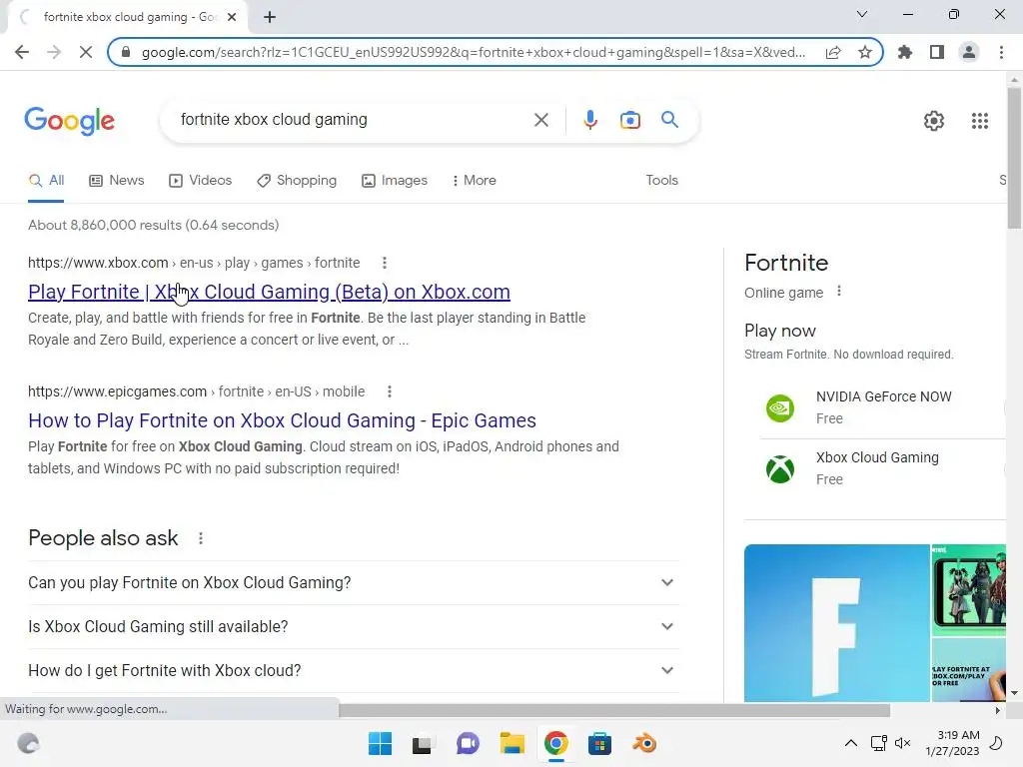Go to Google homepage via logo
This screenshot has height=767, width=1023.
click(69, 121)
